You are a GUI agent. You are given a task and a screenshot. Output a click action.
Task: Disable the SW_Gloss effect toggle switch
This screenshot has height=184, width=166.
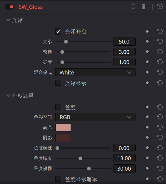pos(10,7)
